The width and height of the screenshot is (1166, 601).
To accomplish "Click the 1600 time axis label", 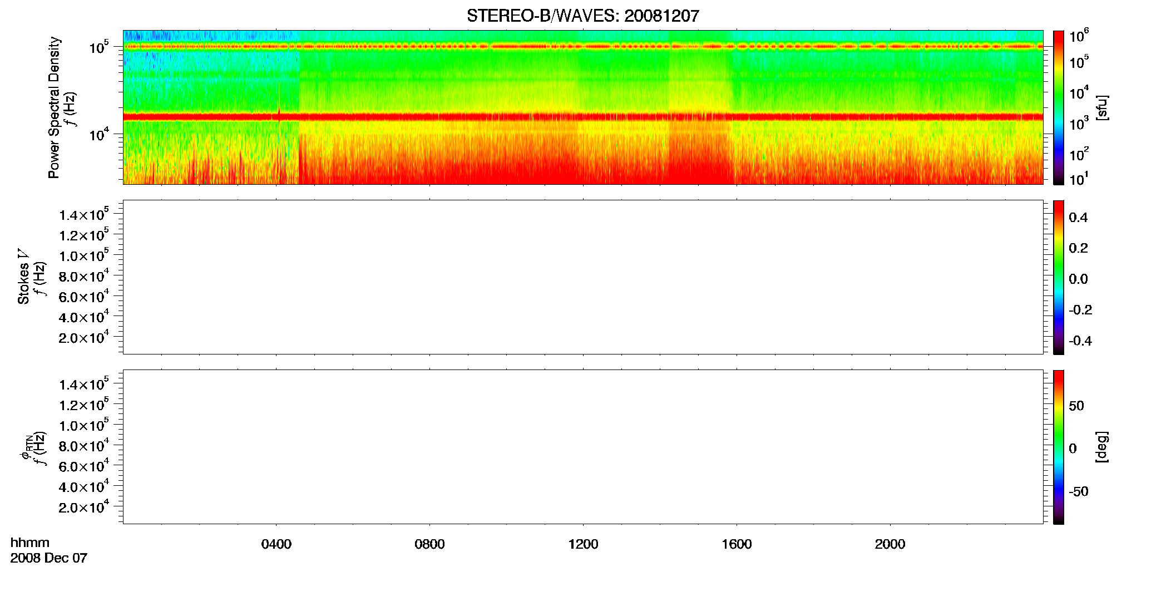I will (737, 544).
